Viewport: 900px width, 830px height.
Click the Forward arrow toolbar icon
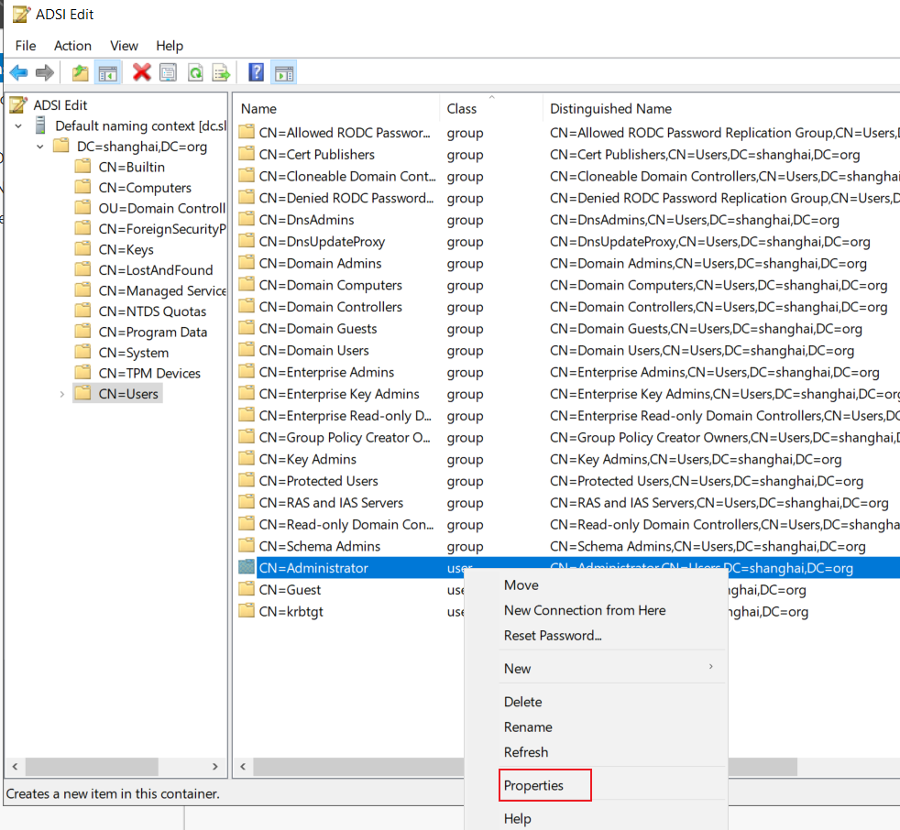coord(44,73)
